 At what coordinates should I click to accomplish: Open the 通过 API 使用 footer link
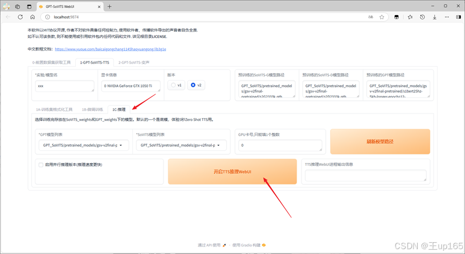coord(212,245)
